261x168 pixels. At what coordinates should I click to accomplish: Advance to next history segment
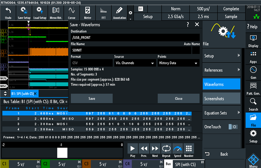point(155,148)
